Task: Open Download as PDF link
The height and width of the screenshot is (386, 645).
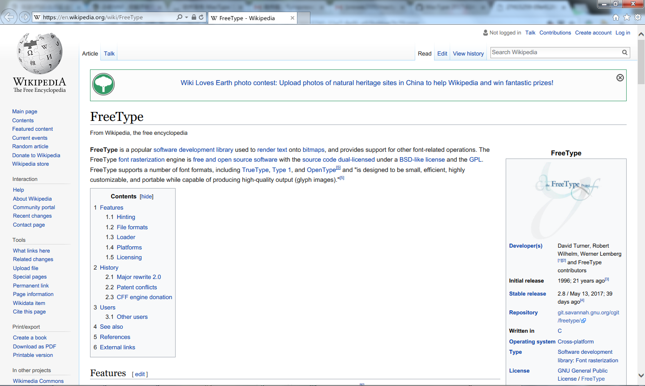Action: point(34,347)
